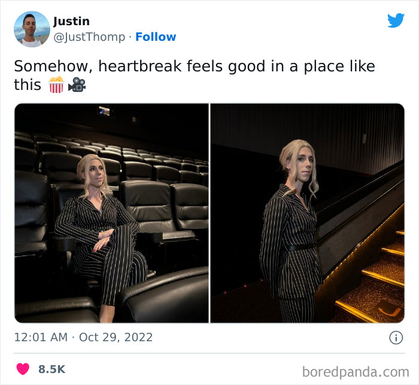Click Justin's profile avatar
419x385 pixels.
pos(32,29)
